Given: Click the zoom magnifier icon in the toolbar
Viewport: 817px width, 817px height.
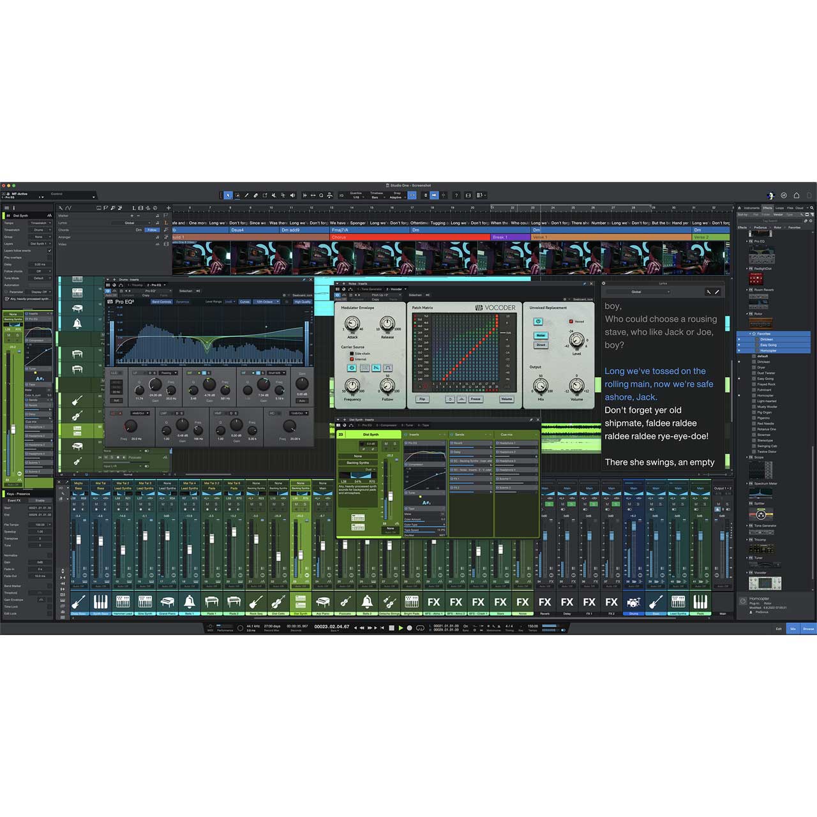Looking at the screenshot, I should (x=321, y=195).
